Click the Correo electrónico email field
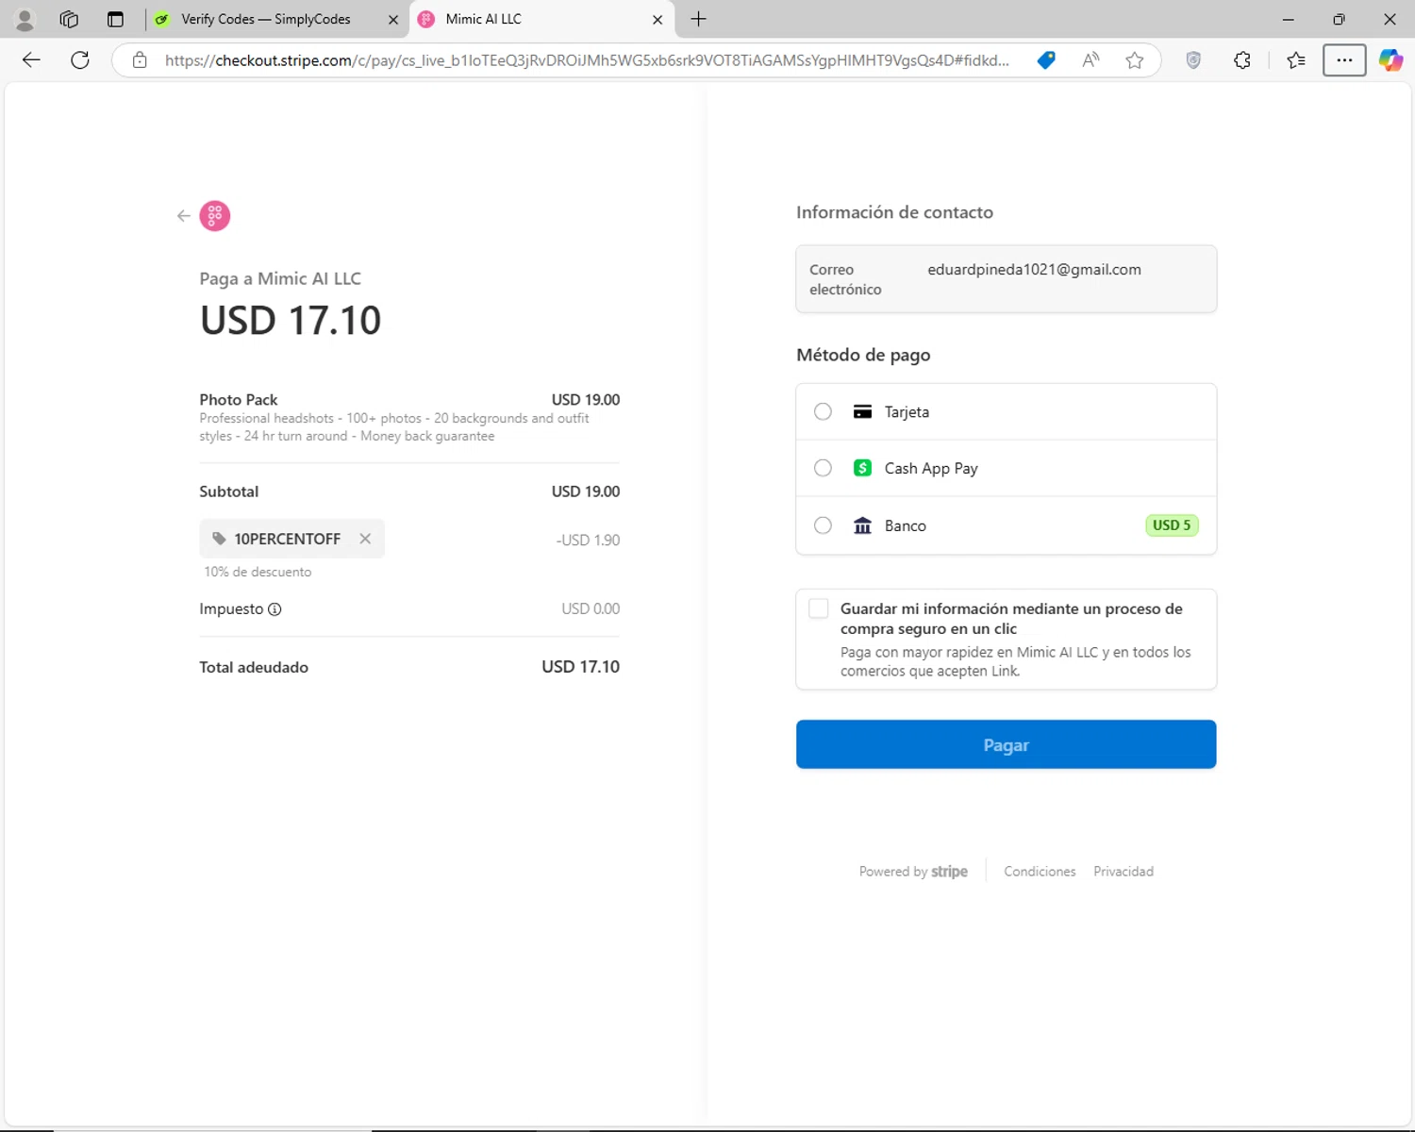The width and height of the screenshot is (1415, 1132). coord(1006,279)
